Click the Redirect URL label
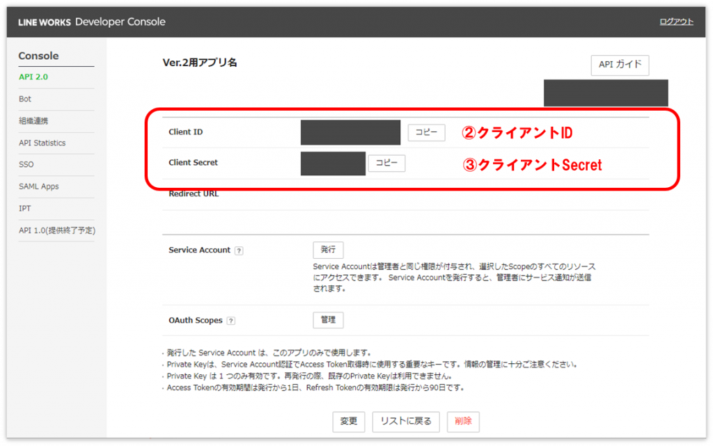Image resolution: width=713 pixels, height=446 pixels. coord(194,194)
